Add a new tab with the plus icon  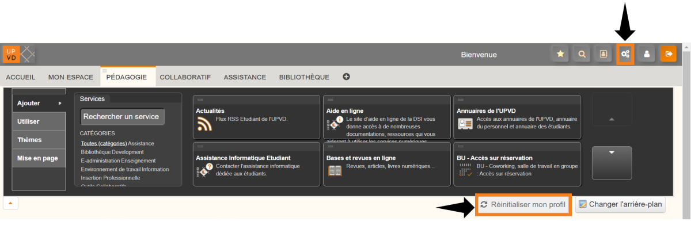pos(346,77)
